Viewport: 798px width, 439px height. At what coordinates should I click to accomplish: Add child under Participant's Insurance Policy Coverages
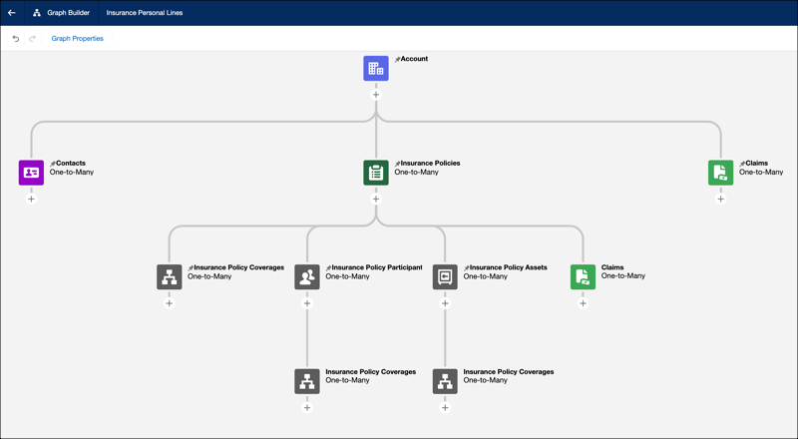pos(307,408)
